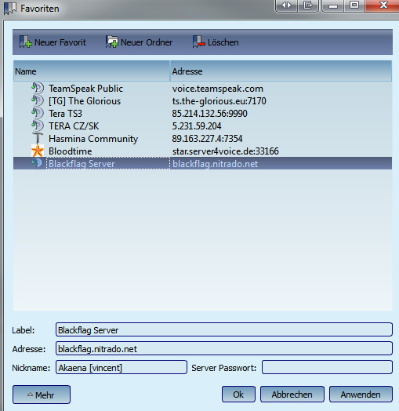Select the Blackflag Server entry name

pos(82,164)
